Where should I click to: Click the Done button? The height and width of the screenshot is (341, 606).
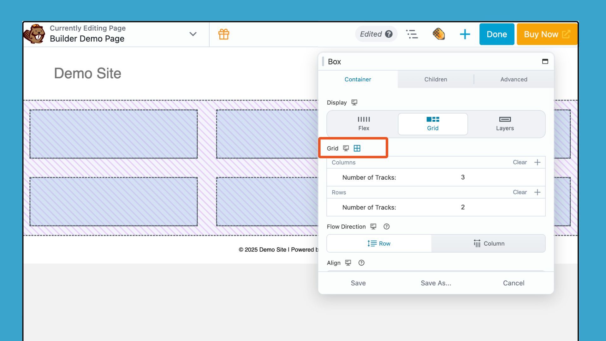click(496, 34)
